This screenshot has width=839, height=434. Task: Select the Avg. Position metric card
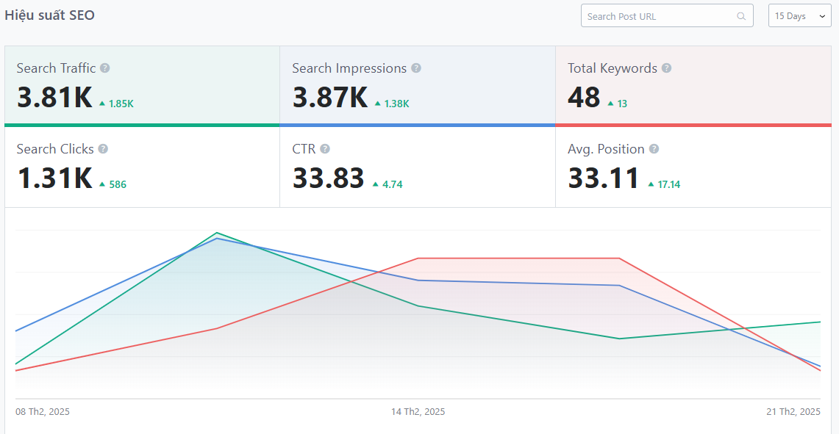tap(693, 167)
